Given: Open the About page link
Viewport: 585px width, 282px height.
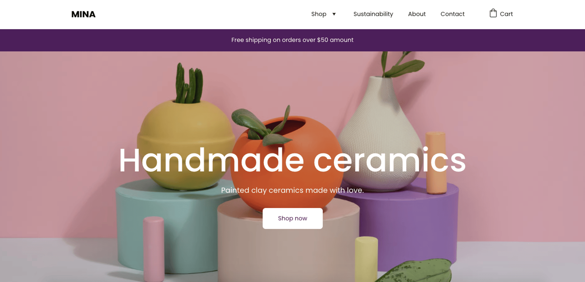Looking at the screenshot, I should click(417, 14).
